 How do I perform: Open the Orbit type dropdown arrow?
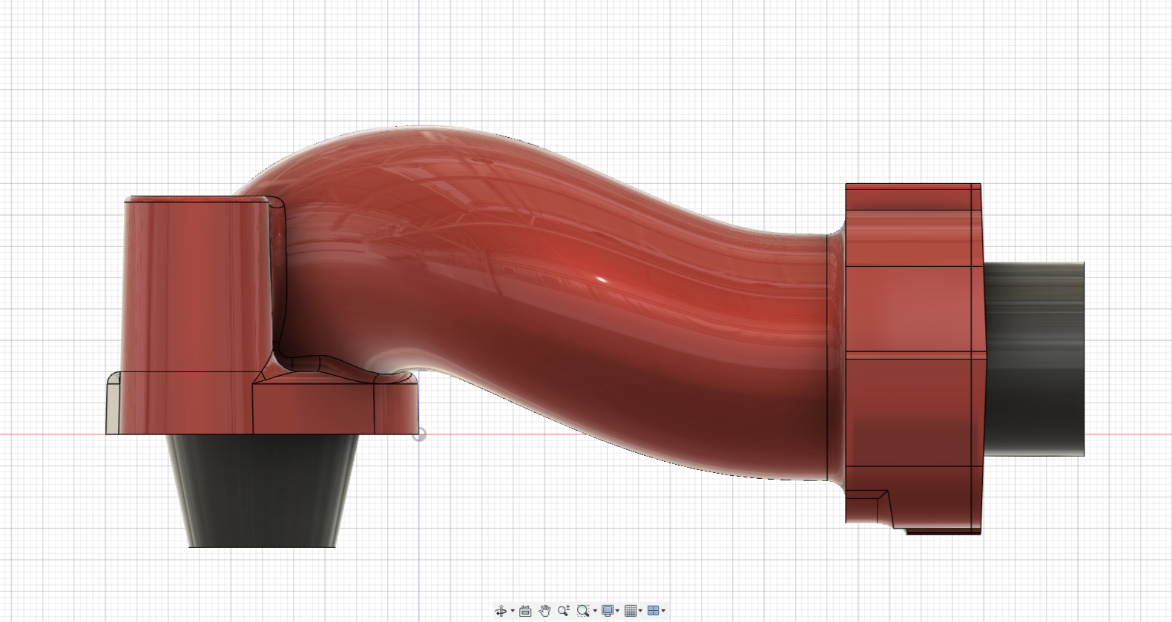pos(513,611)
